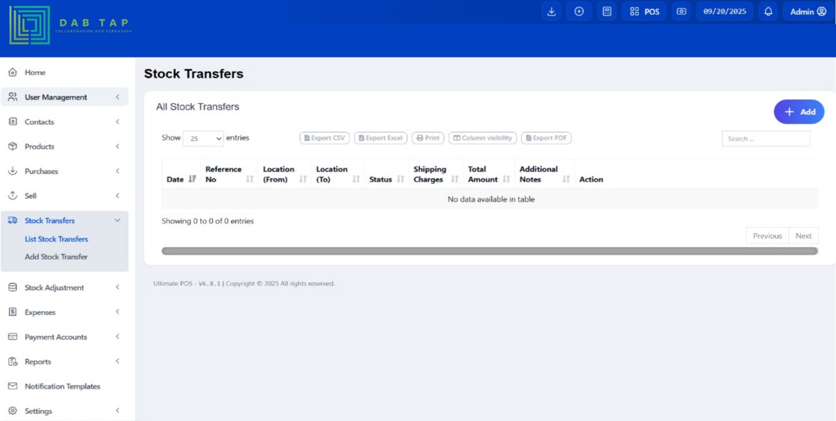Toggle Column visibility options

point(483,138)
